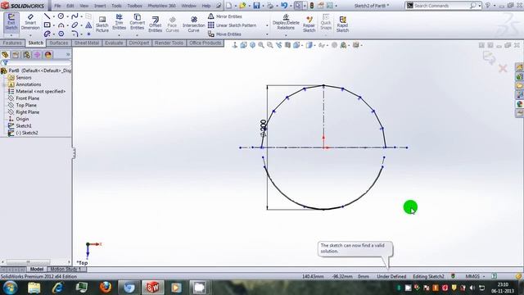
Task: Open Display/Delete Relations dropdown arrow
Action: point(286,34)
